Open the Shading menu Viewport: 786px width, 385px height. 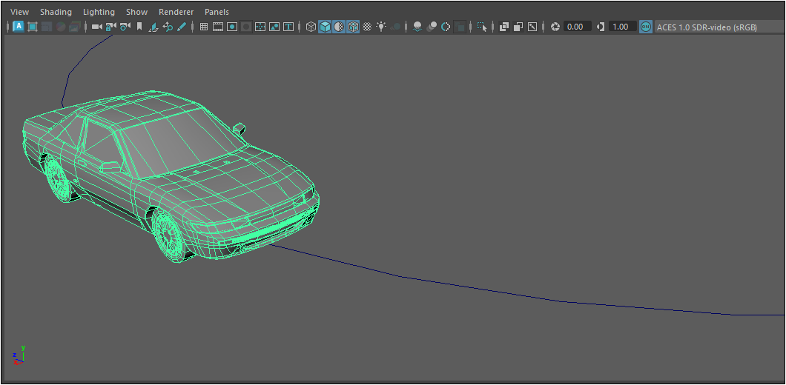coord(56,12)
